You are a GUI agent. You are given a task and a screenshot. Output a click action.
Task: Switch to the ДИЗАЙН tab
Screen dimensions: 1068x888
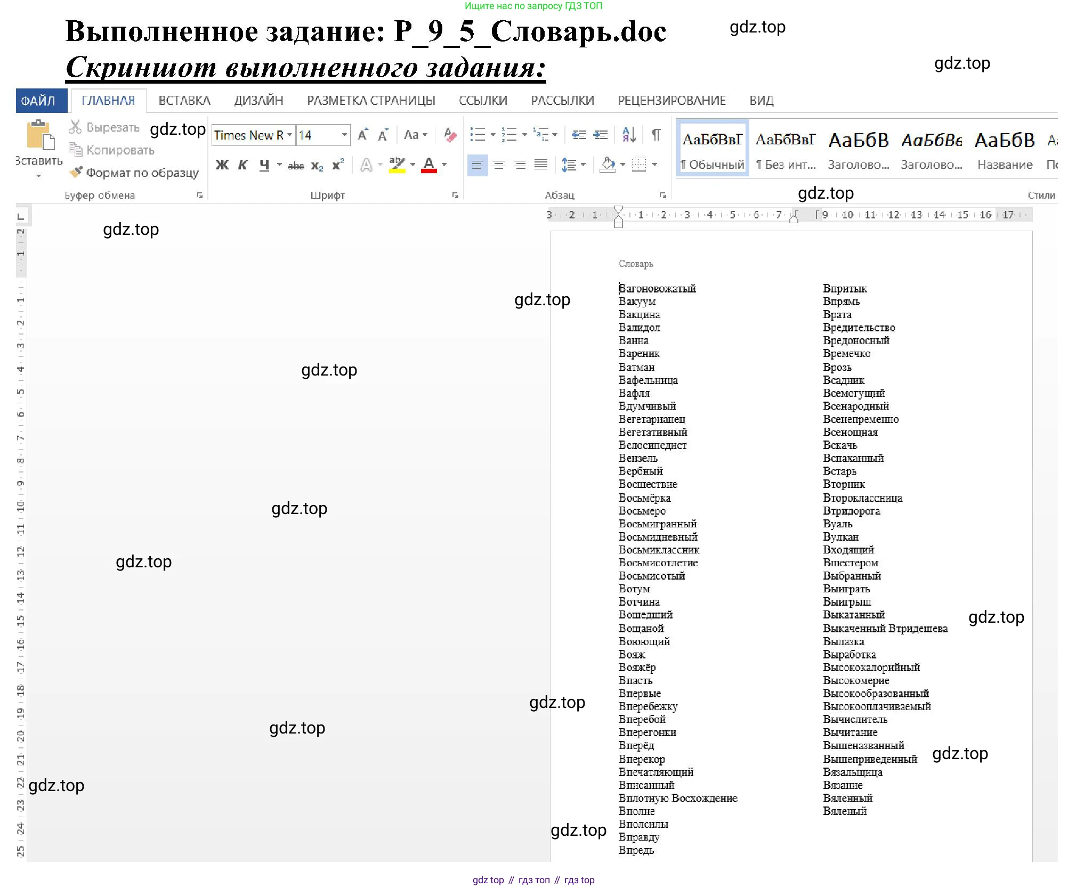[x=259, y=101]
